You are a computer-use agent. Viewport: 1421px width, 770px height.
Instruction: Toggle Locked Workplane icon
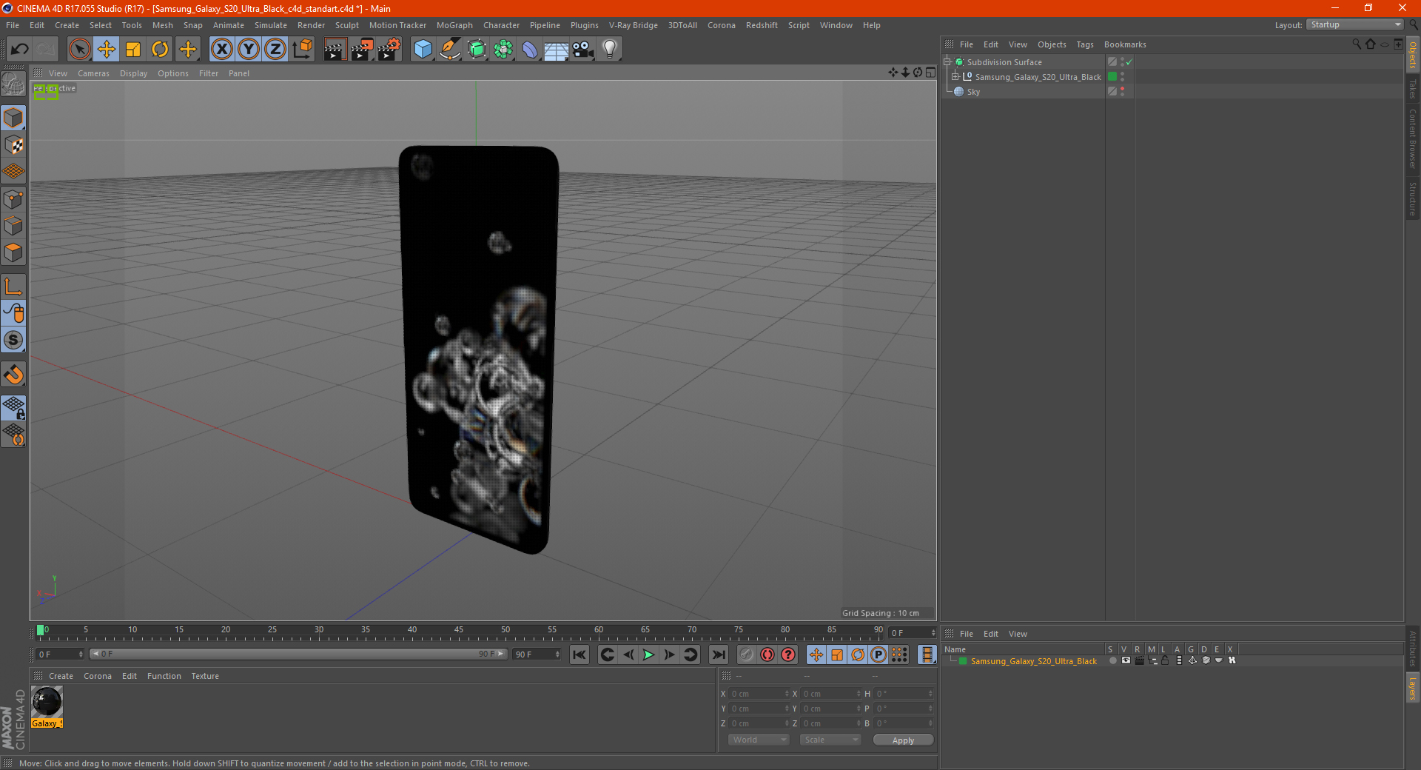coord(13,407)
